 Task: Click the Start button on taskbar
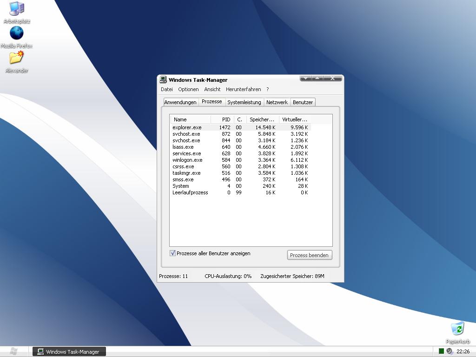tap(14, 351)
